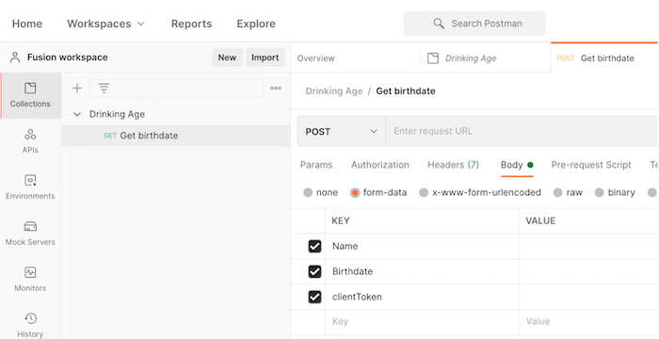
Task: Open the History sidebar panel
Action: click(30, 325)
